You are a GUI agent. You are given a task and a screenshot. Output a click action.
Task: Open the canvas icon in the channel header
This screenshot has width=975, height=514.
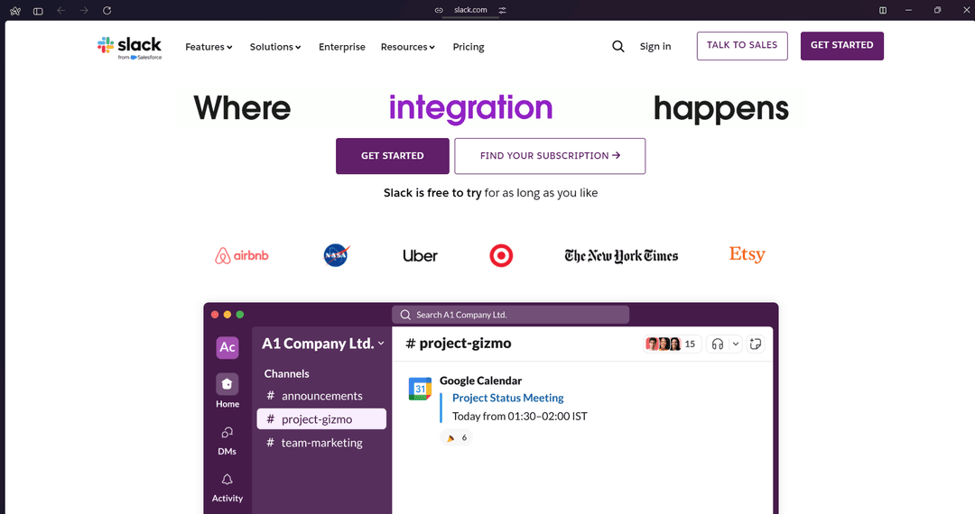[756, 344]
